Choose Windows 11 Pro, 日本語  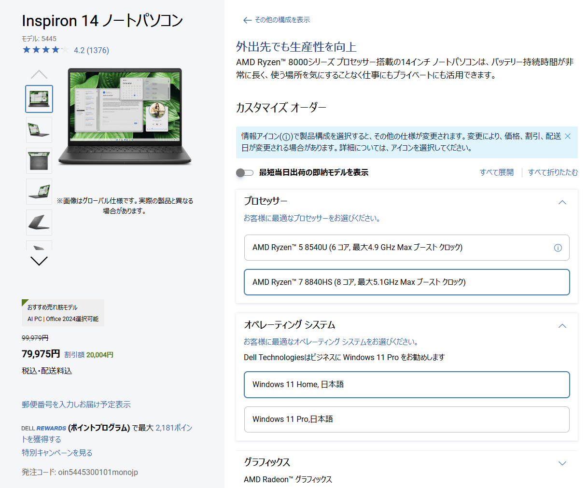[407, 419]
